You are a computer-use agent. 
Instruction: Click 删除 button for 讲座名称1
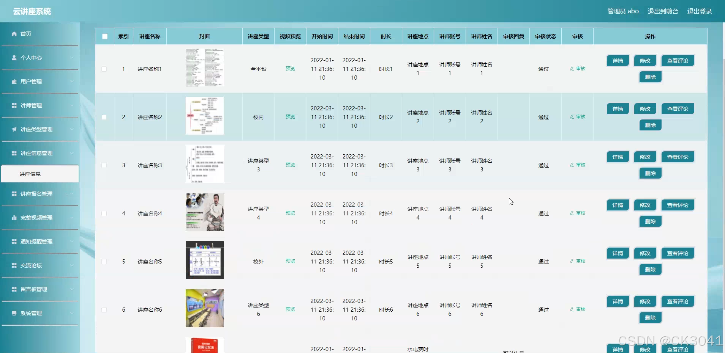click(650, 77)
